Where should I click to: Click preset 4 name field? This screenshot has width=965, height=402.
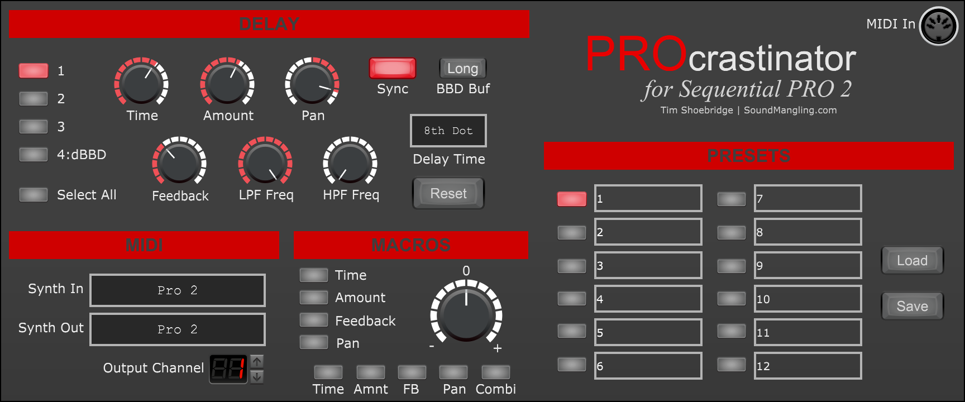(648, 299)
